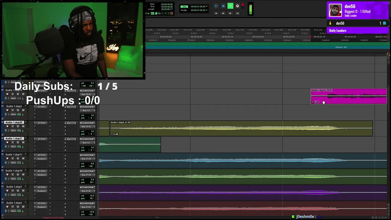Image resolution: width=391 pixels, height=220 pixels.
Task: Open Doubler2 insert on Audio 1.dup3
Action: (x=42, y=191)
